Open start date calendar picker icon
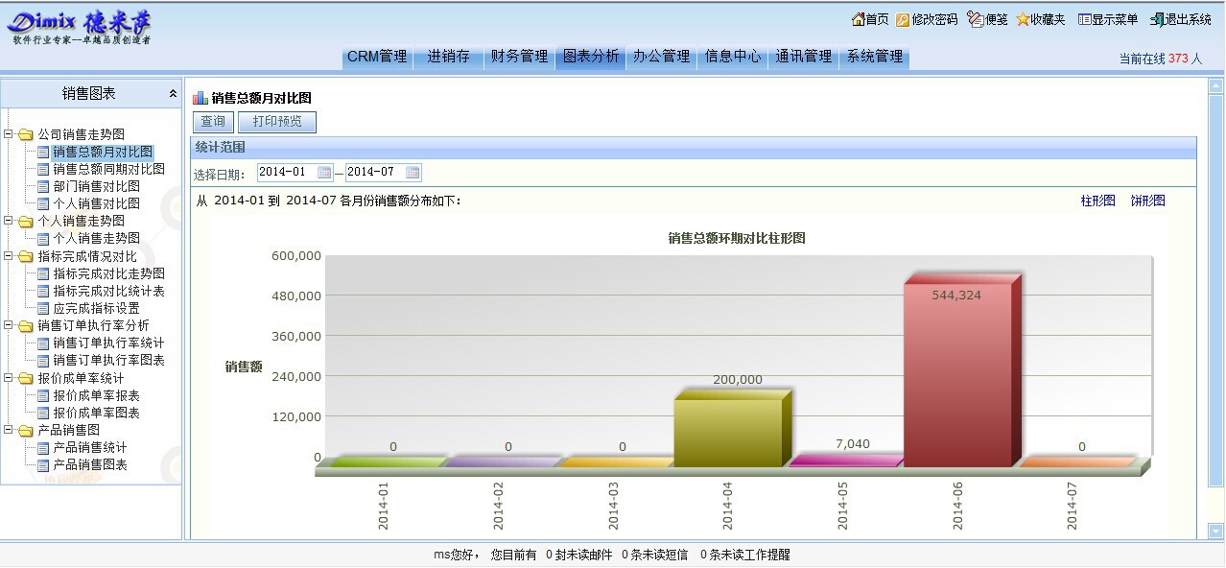Screen dimensions: 1226x568 tap(324, 173)
